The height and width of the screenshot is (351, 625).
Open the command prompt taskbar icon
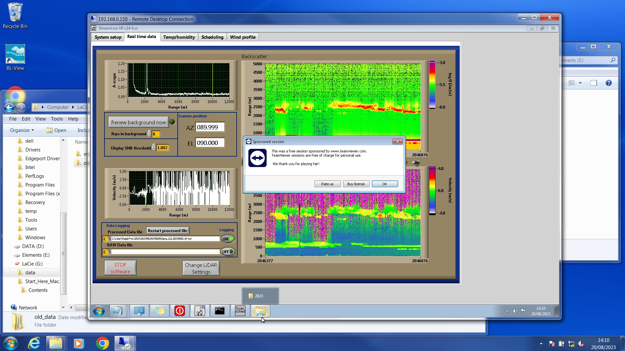(x=220, y=311)
